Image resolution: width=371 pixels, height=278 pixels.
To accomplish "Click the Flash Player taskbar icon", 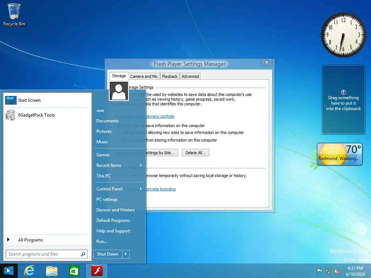I will pos(97,271).
